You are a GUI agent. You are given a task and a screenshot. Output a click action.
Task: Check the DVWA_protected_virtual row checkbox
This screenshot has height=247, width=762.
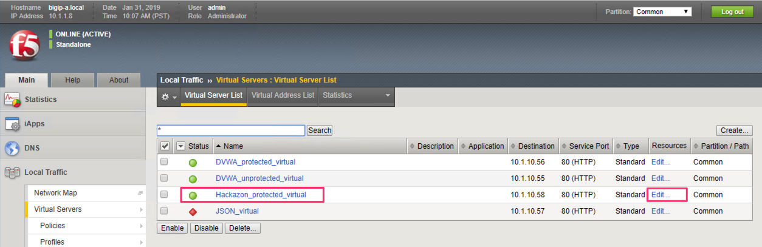164,162
